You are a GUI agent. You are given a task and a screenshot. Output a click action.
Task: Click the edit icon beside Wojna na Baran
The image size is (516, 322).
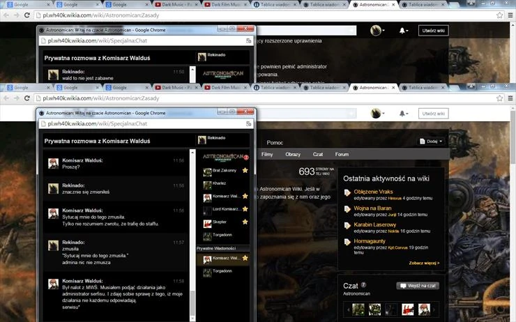tap(347, 209)
